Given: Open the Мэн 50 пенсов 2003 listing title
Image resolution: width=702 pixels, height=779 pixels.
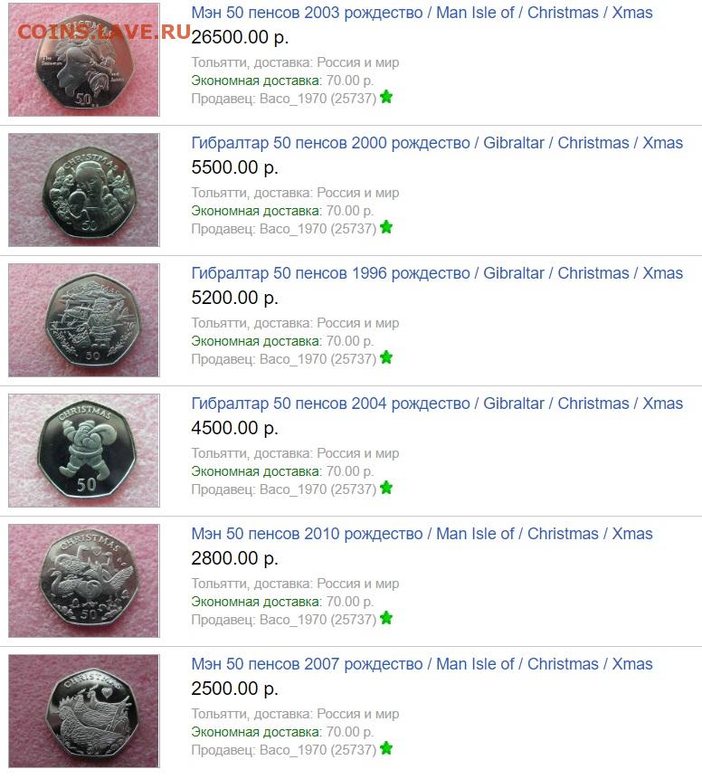Looking at the screenshot, I should (x=422, y=13).
